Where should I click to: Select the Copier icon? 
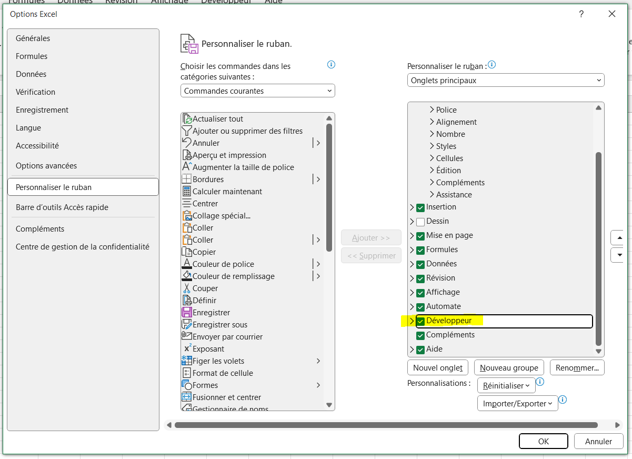coord(187,252)
